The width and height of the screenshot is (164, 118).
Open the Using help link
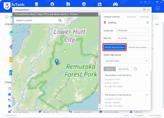click(x=144, y=17)
